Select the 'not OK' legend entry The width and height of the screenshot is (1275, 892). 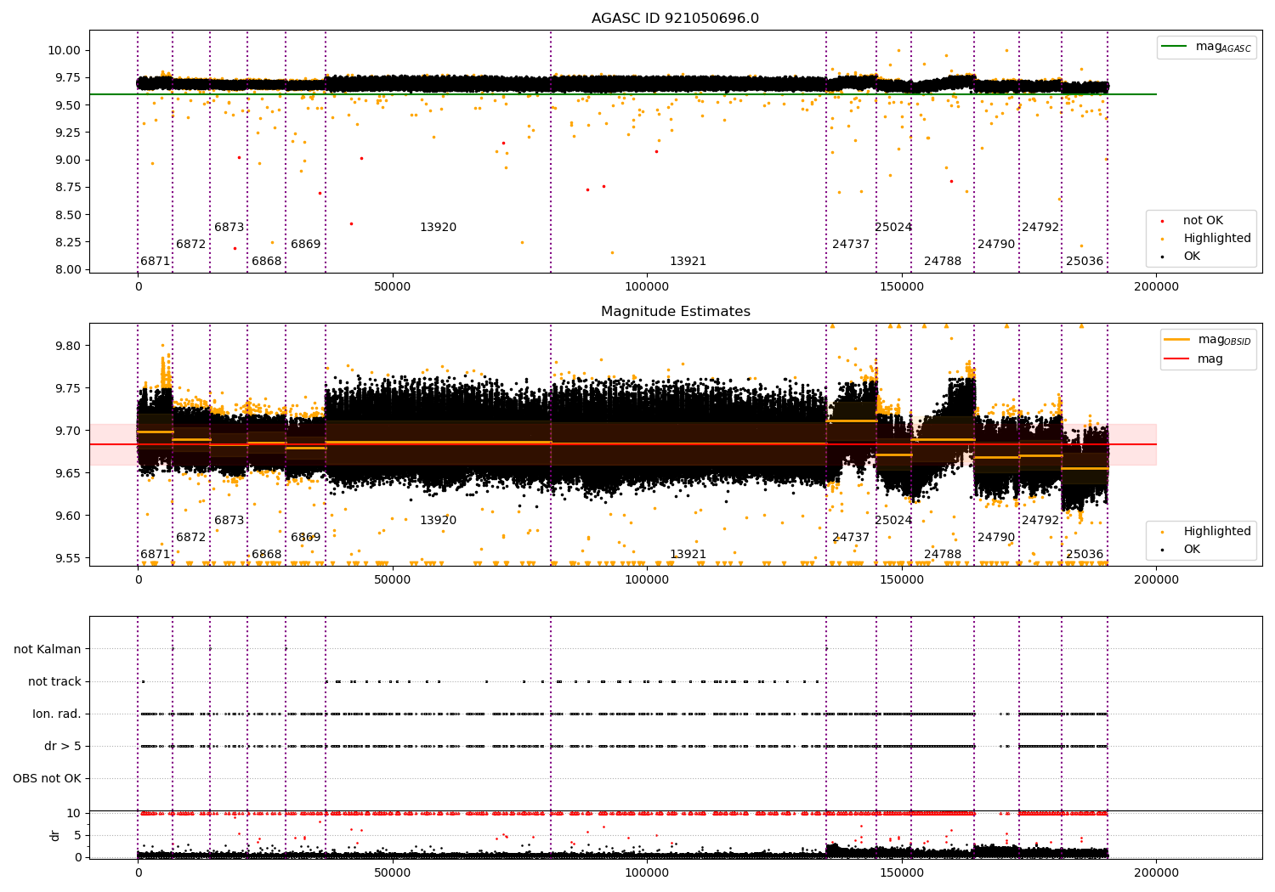coord(1203,221)
